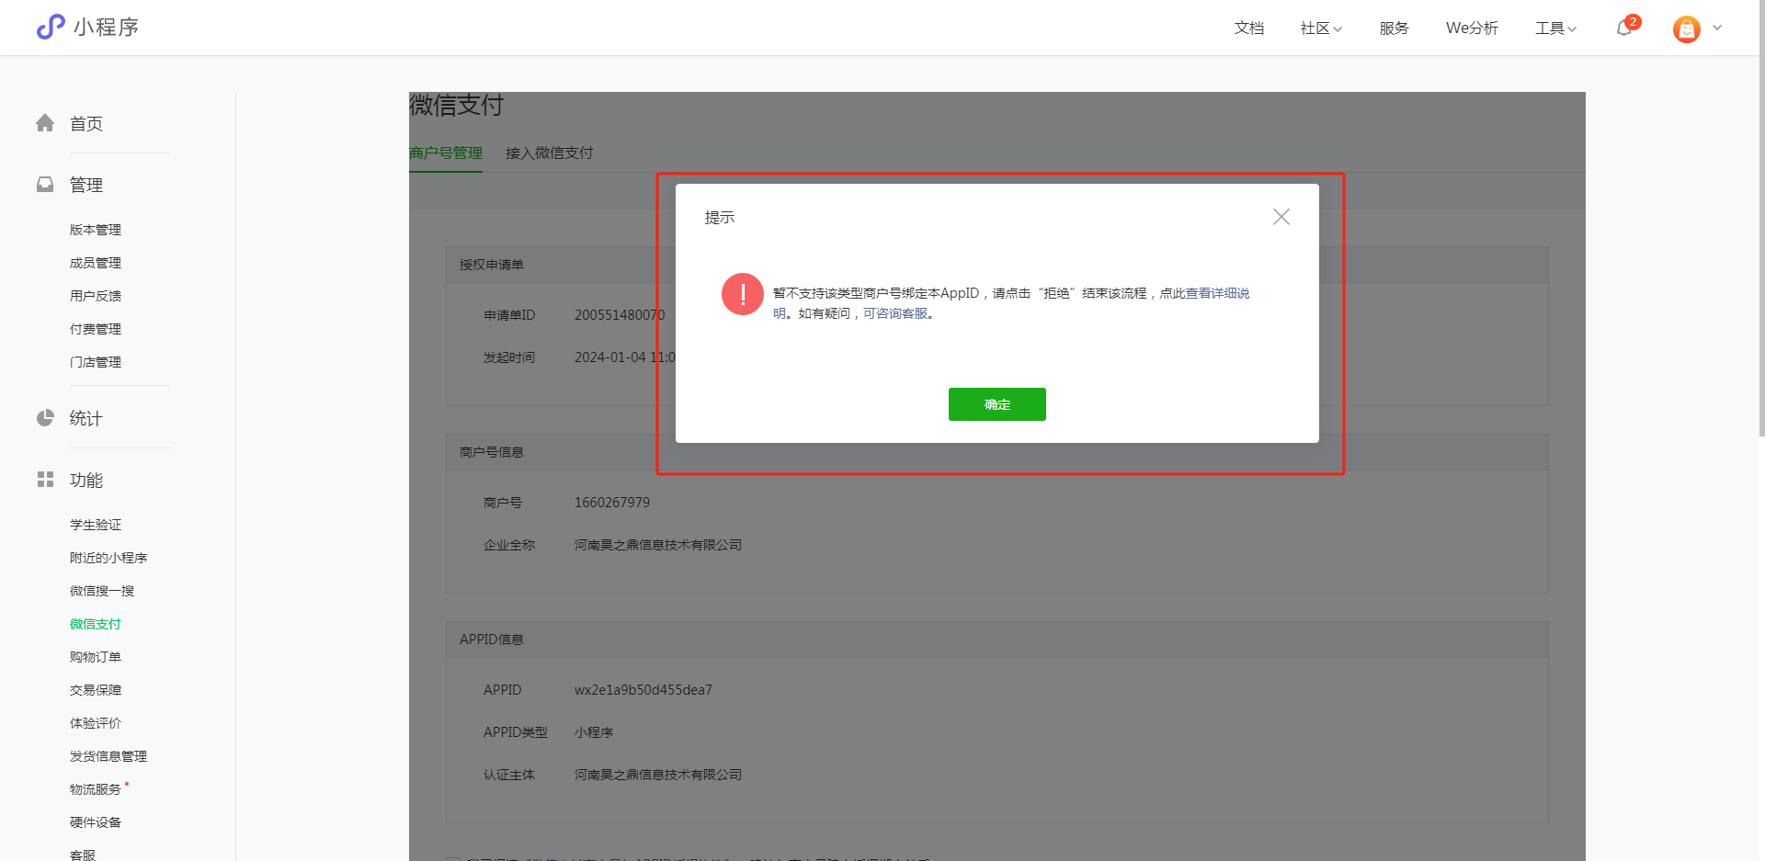Image resolution: width=1765 pixels, height=861 pixels.
Task: Click the 微信支付 page heading
Action: (x=457, y=106)
